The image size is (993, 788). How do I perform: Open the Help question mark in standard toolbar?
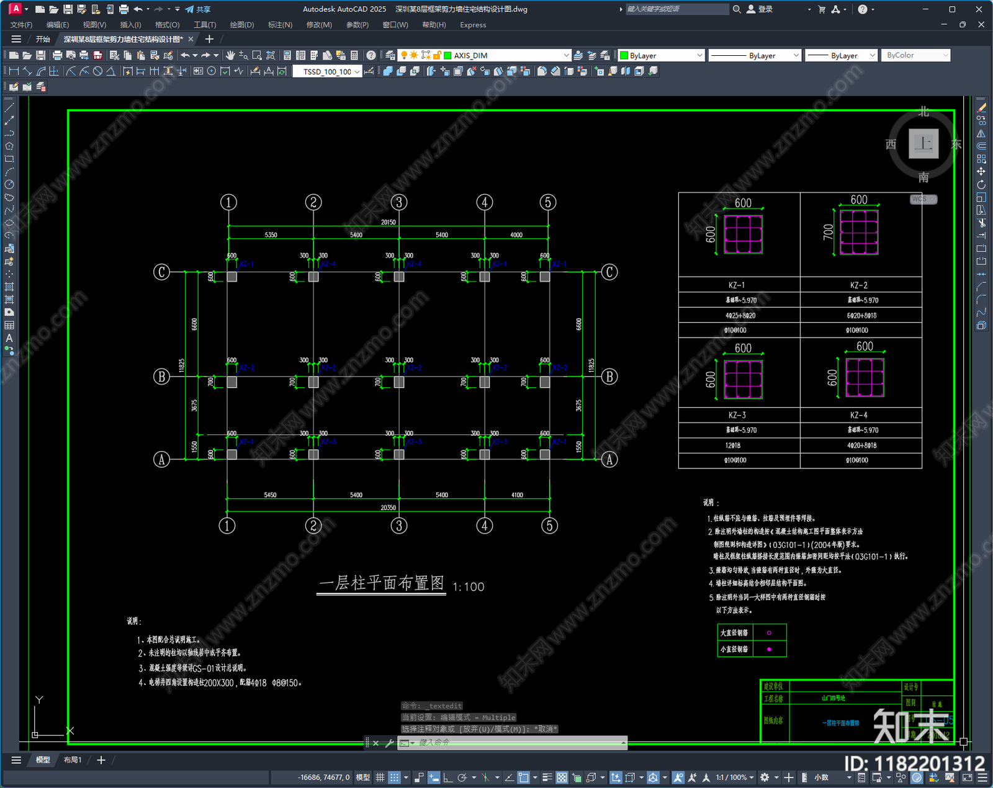pyautogui.click(x=371, y=55)
